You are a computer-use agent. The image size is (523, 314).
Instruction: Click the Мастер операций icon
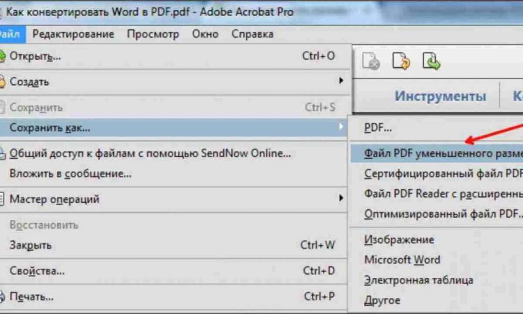3,199
